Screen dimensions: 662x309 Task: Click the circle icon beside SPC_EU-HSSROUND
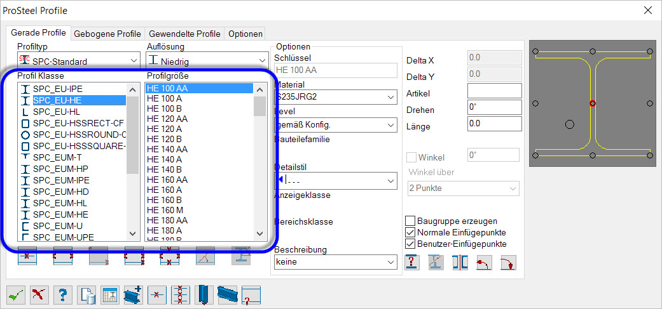tap(25, 135)
